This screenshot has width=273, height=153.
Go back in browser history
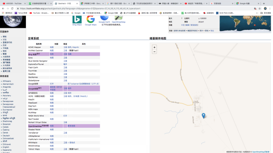coord(3,8)
